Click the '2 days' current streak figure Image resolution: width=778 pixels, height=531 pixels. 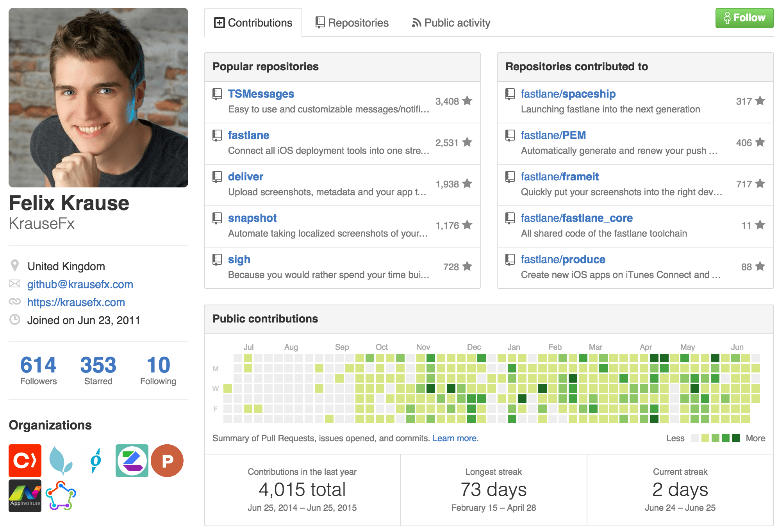[x=680, y=490]
